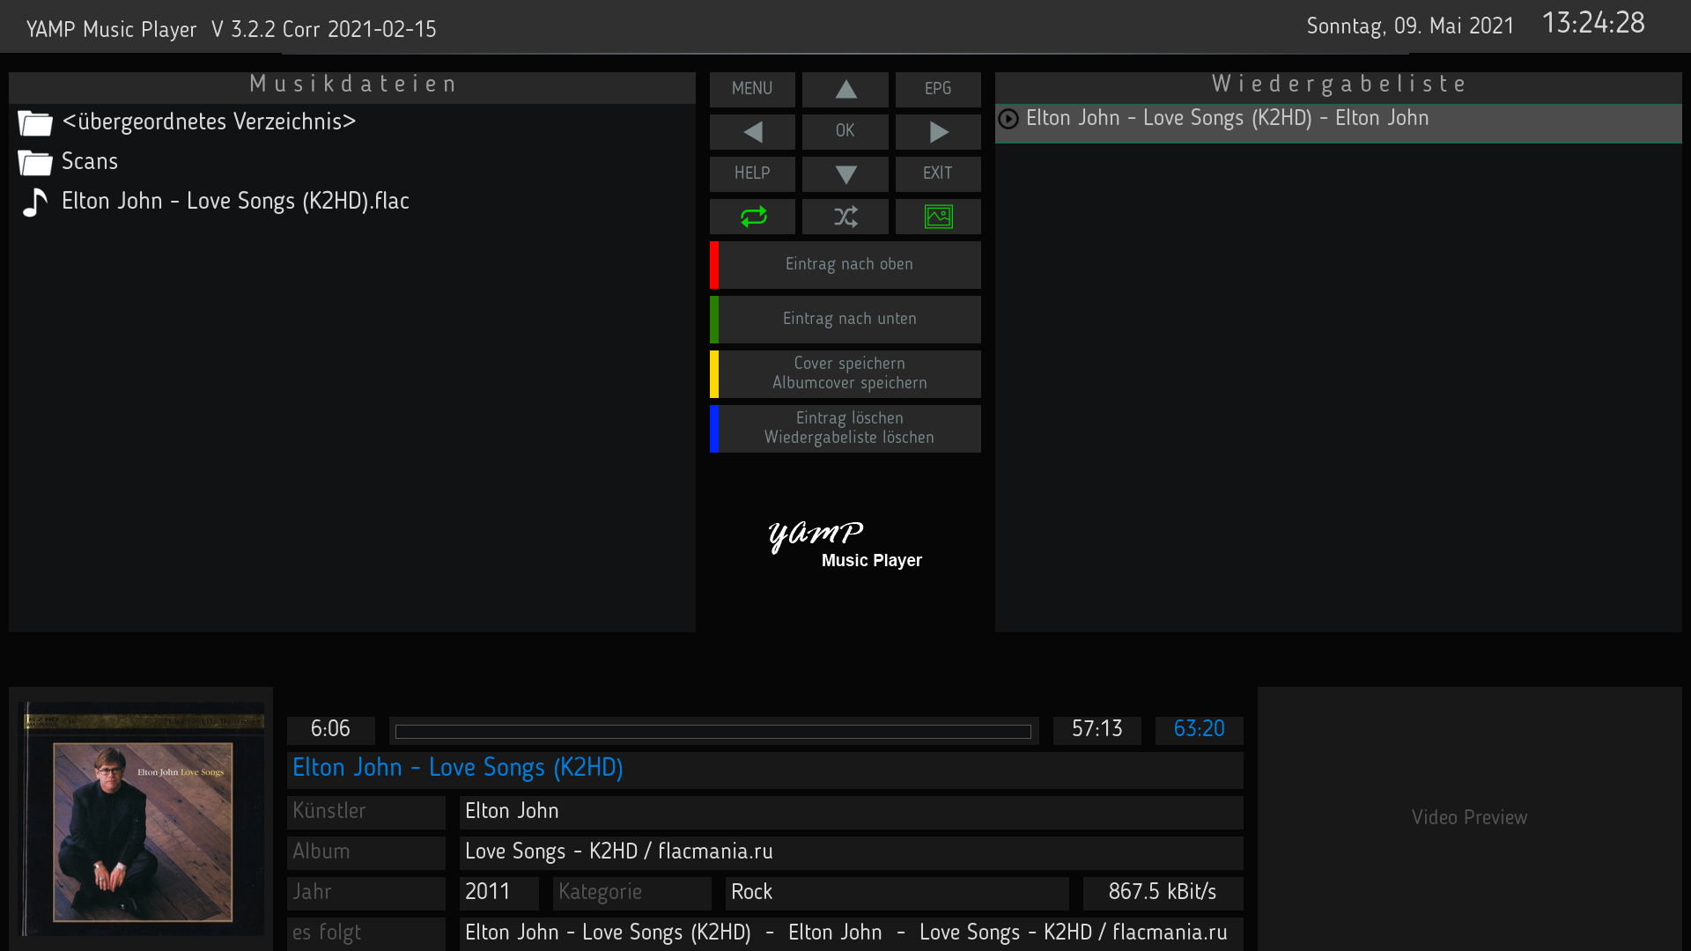Click the red Eintrag nach oben button
1691x951 pixels.
coord(845,265)
